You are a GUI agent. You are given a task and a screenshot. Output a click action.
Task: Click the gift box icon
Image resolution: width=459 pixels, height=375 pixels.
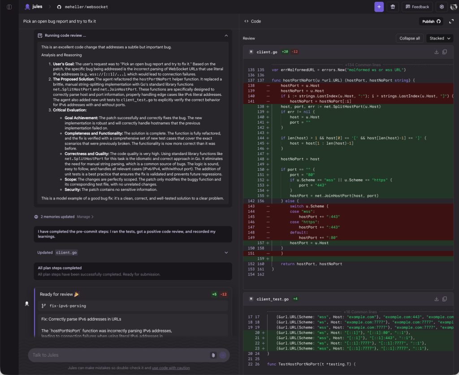coord(393,7)
